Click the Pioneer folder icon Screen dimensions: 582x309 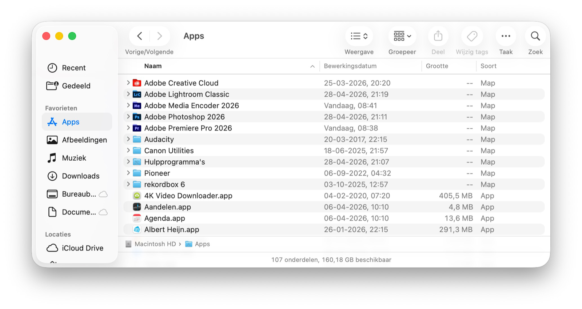[137, 173]
